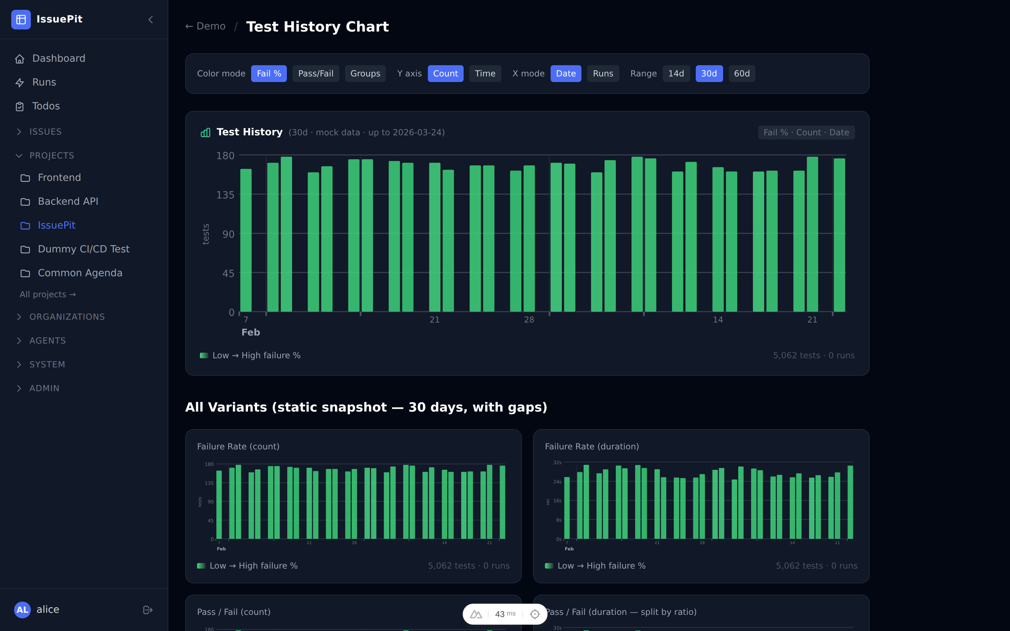Open Runs via the lightning bolt icon
The image size is (1010, 631).
(x=20, y=82)
